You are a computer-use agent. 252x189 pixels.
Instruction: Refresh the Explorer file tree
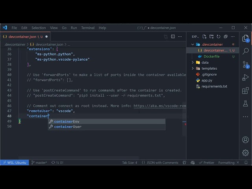click(219, 37)
